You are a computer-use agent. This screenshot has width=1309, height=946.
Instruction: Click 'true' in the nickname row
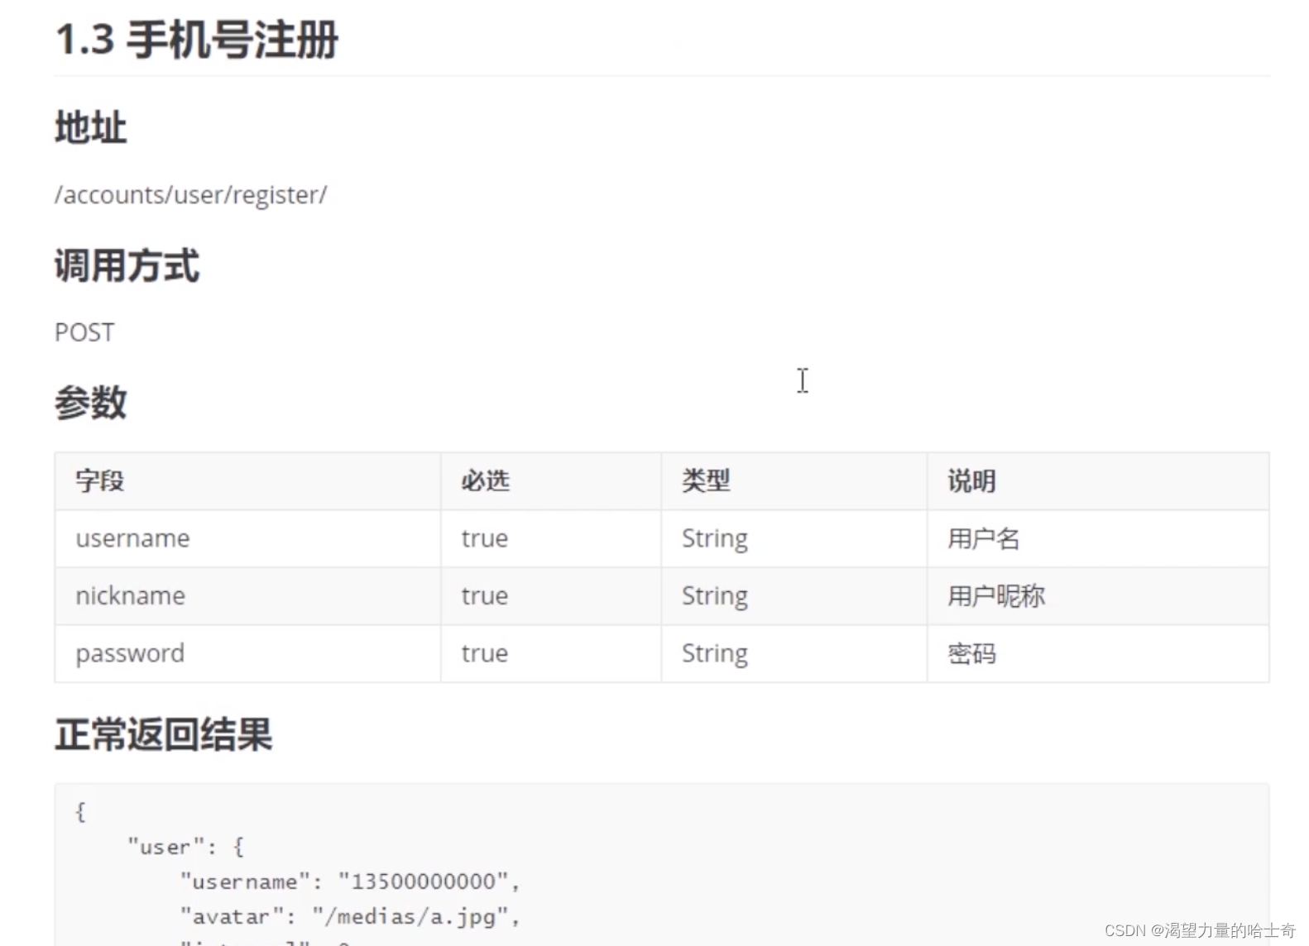[x=485, y=596]
